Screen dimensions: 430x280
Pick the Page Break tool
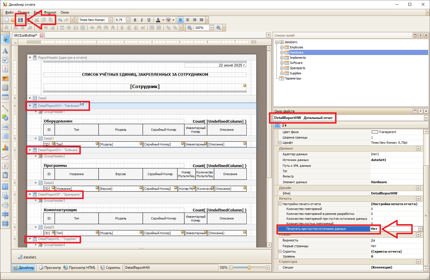coord(5,205)
